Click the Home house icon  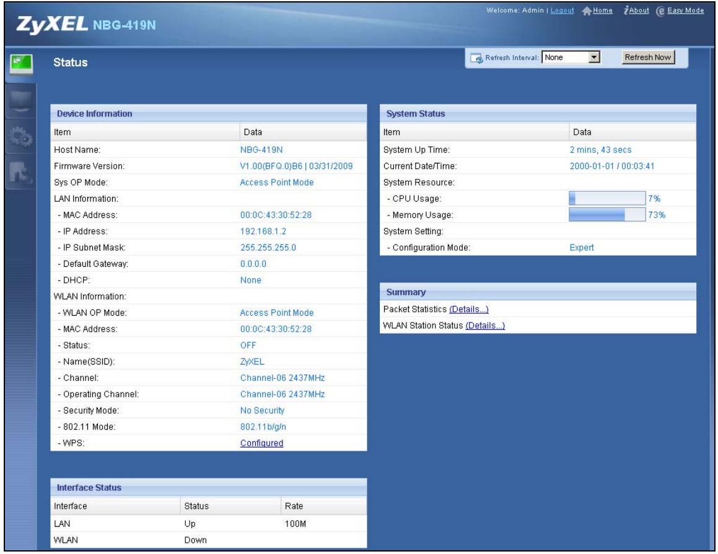[587, 11]
